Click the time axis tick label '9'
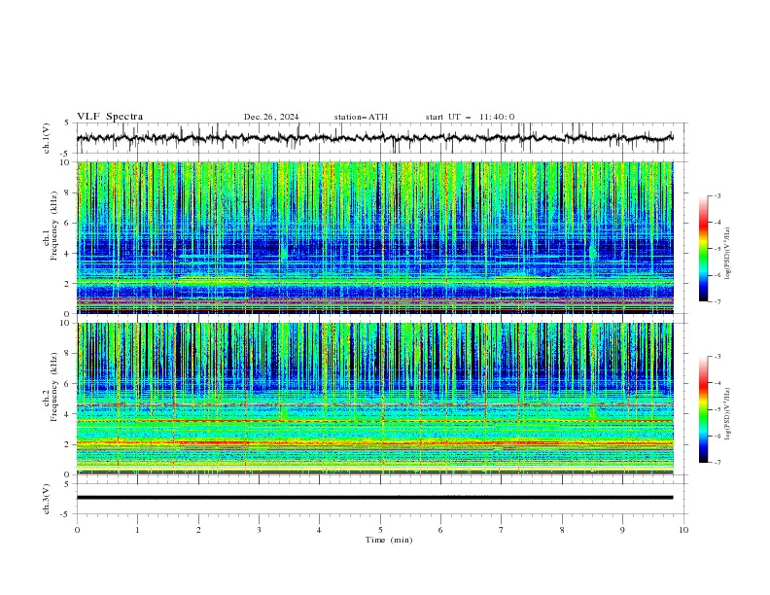Viewport: 770px width, 595px height. tap(622, 530)
